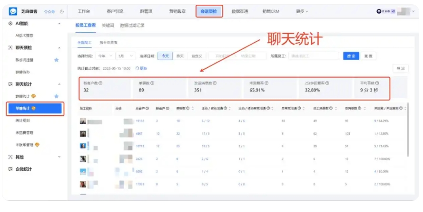Click the help icon next to 单聊数 summary card
This screenshot has width=423, height=212.
(x=152, y=83)
